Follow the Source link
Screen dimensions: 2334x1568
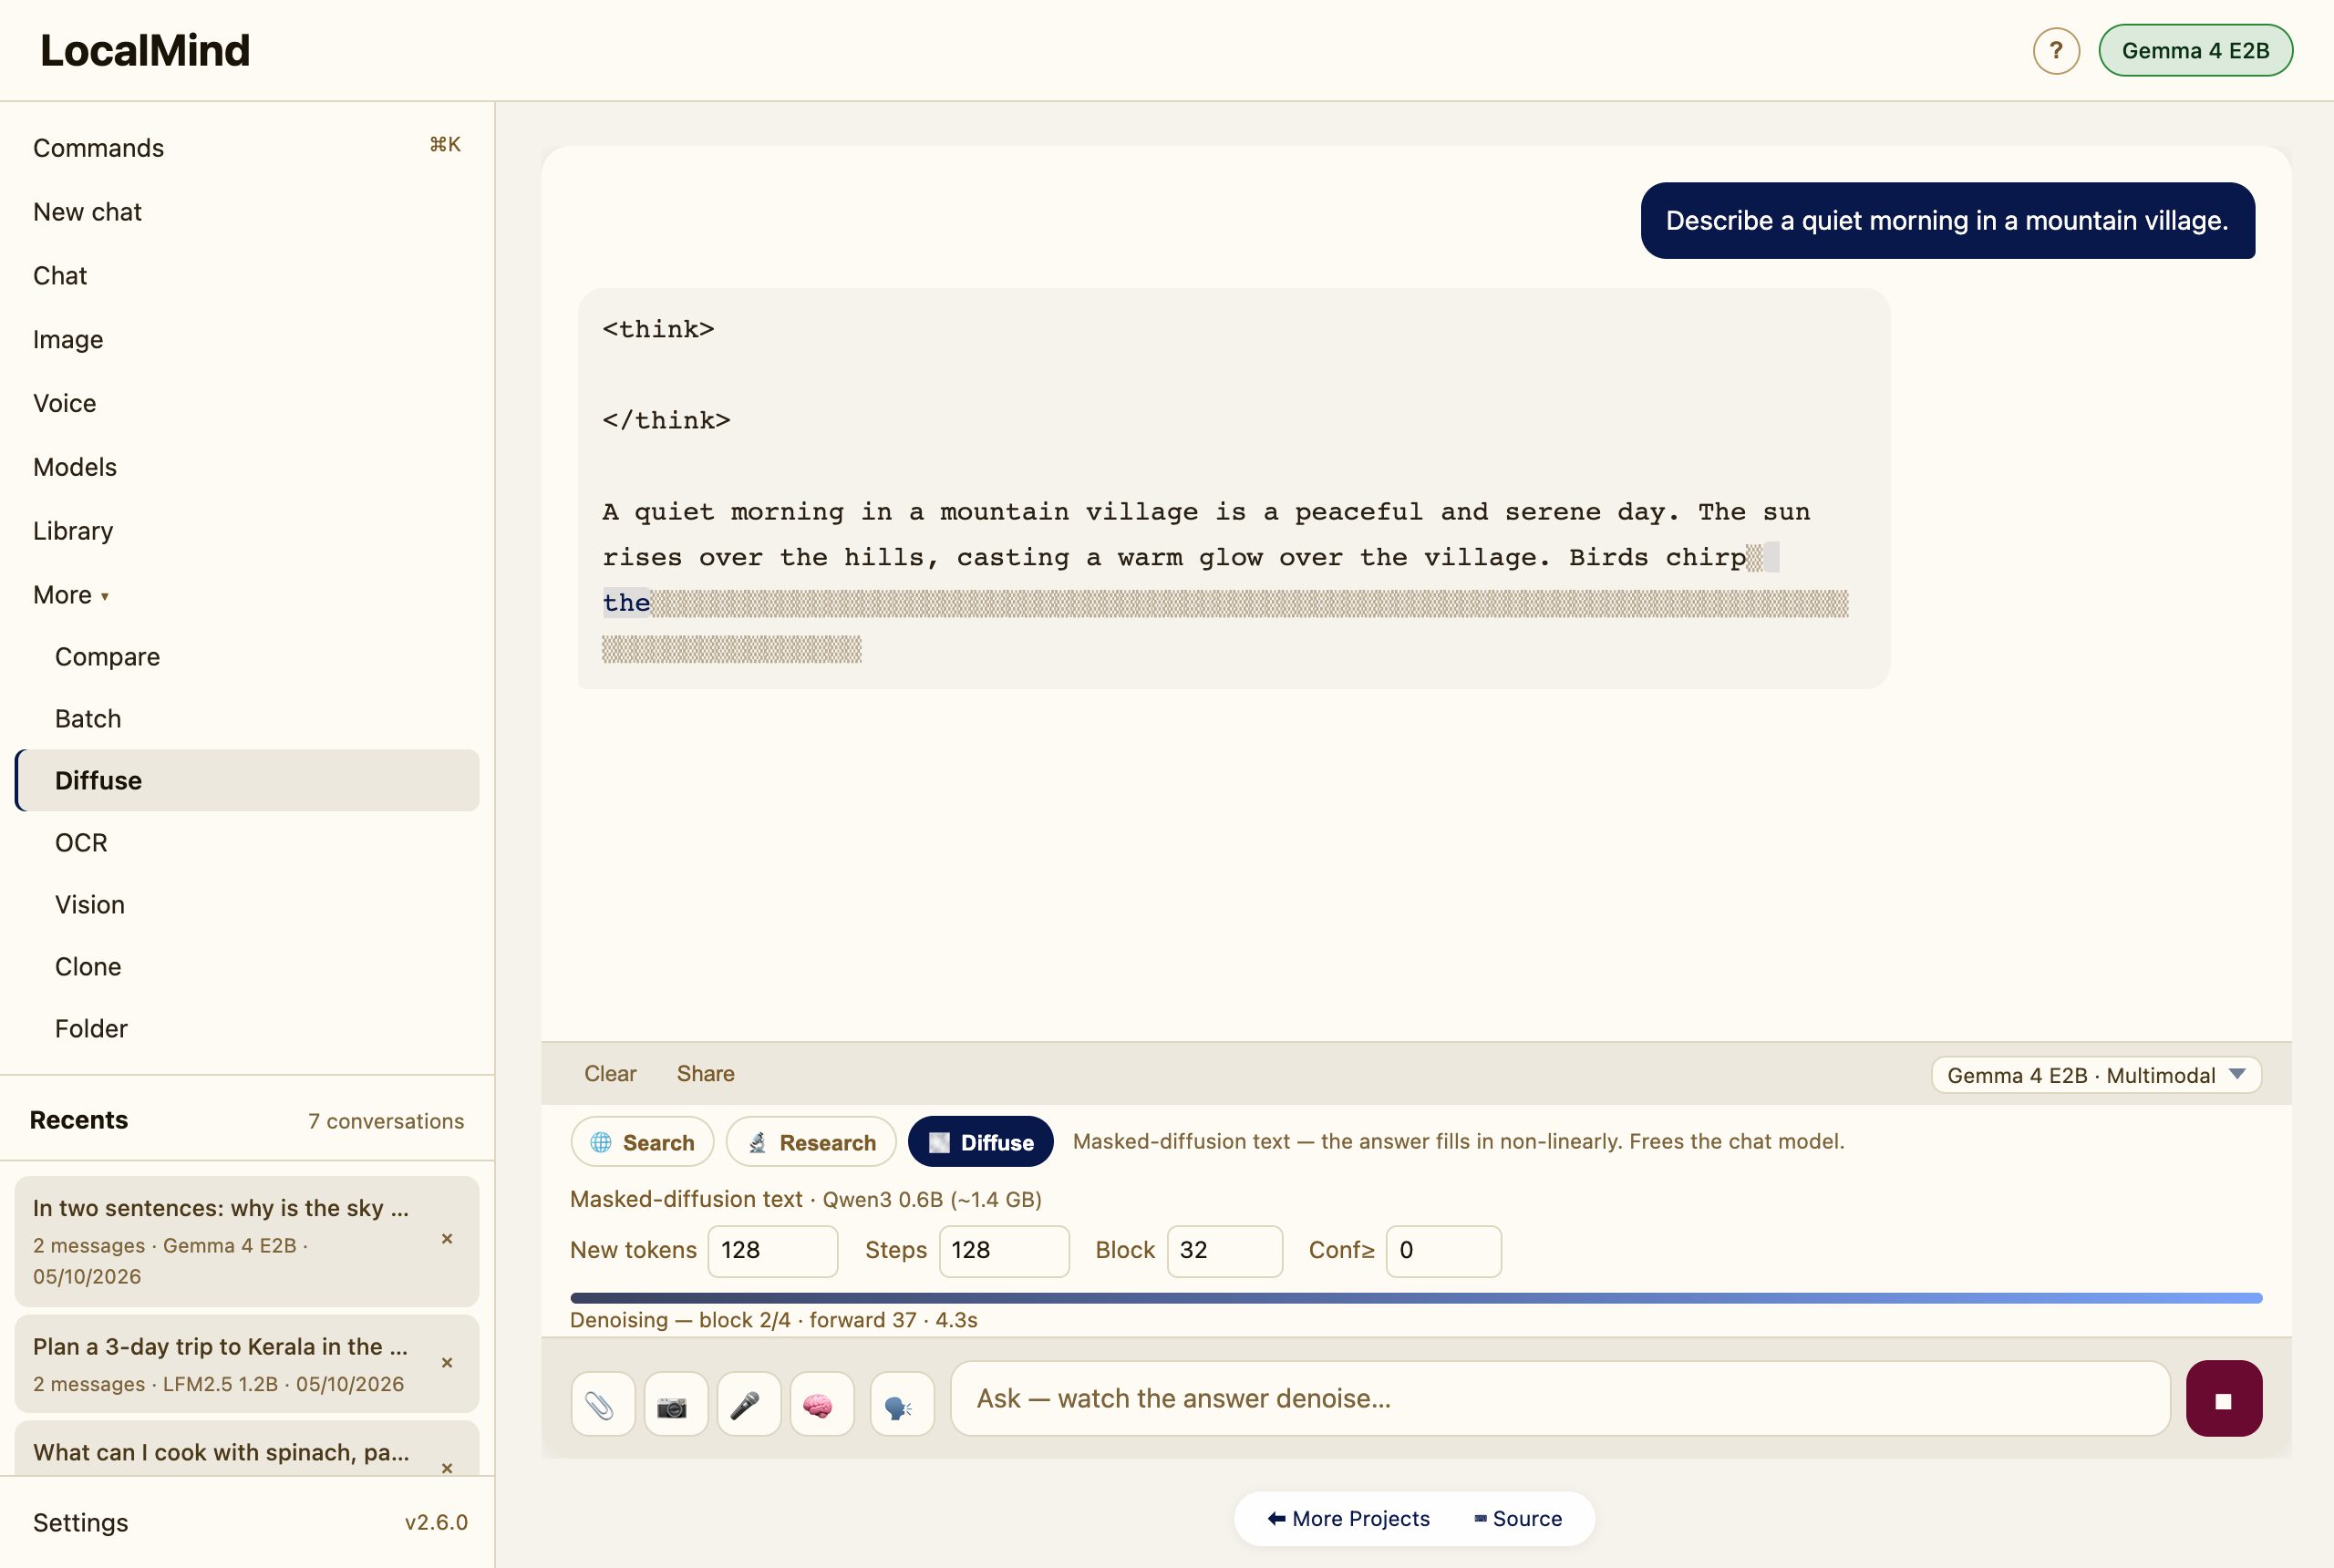click(x=1518, y=1519)
